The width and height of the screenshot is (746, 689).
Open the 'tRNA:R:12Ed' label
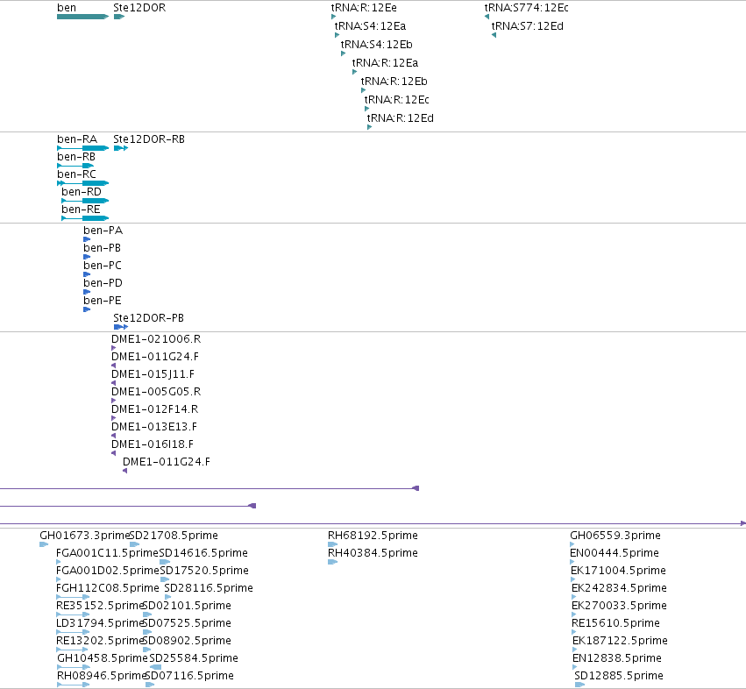pyautogui.click(x=400, y=118)
